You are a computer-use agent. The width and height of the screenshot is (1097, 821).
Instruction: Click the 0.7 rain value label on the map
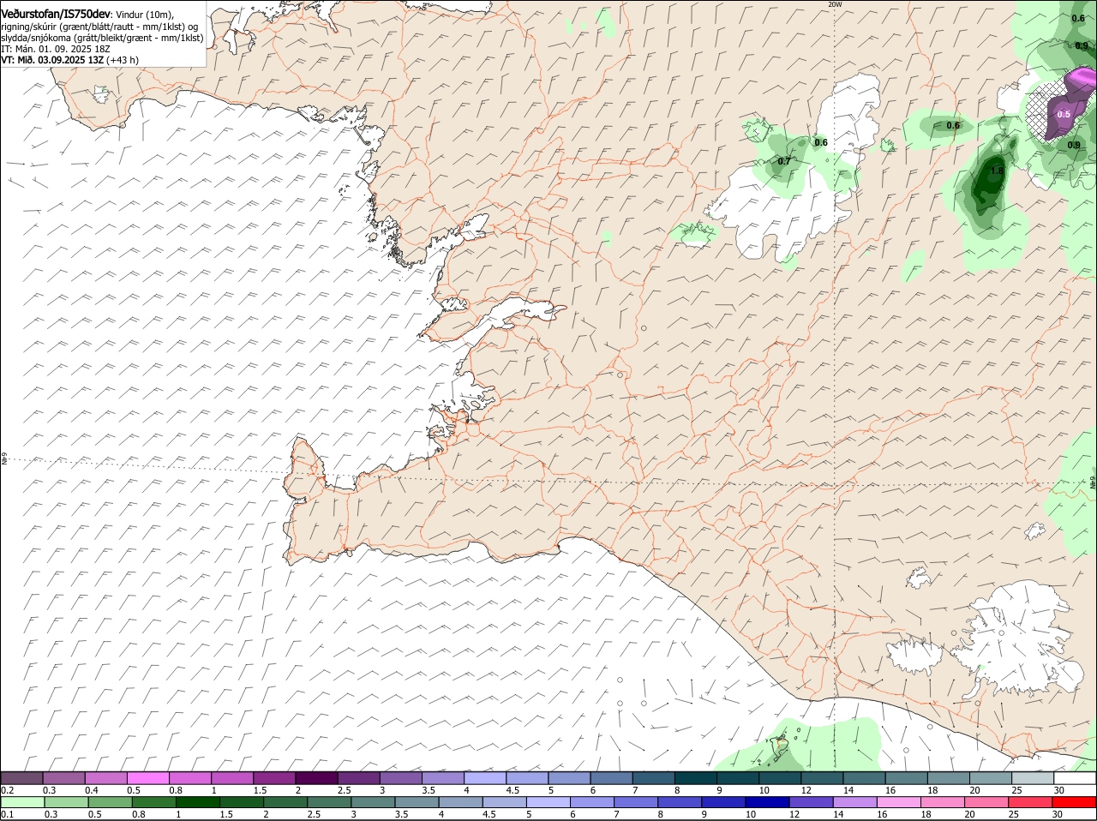click(783, 161)
